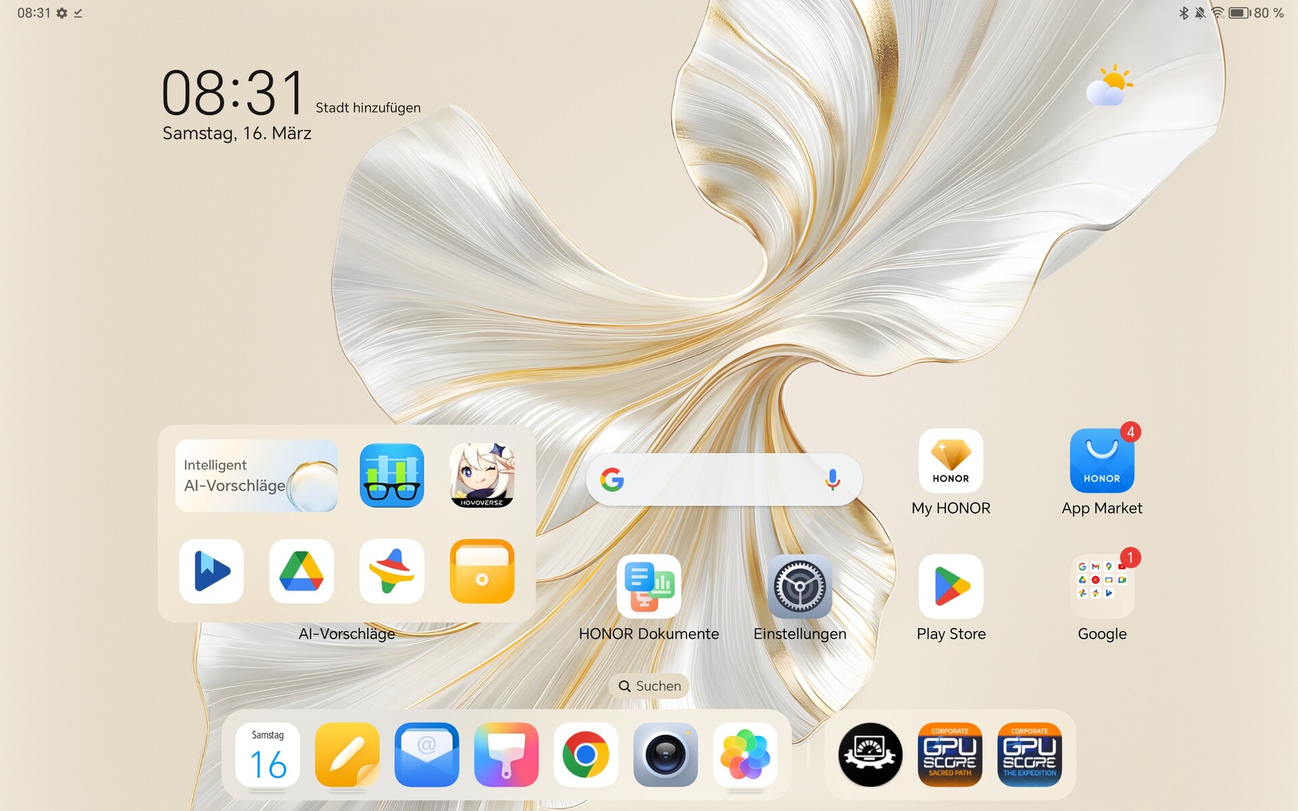Tap Stadt hinzufügen link
This screenshot has width=1298, height=811.
tap(368, 108)
